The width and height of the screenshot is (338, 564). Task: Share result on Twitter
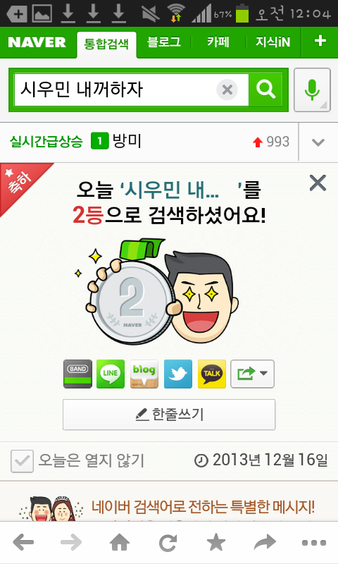point(177,374)
